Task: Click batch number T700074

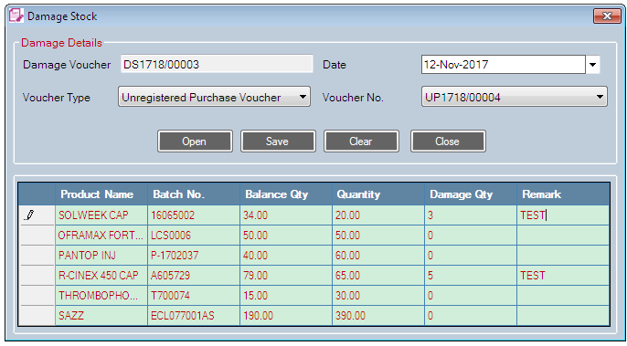Action: click(194, 296)
